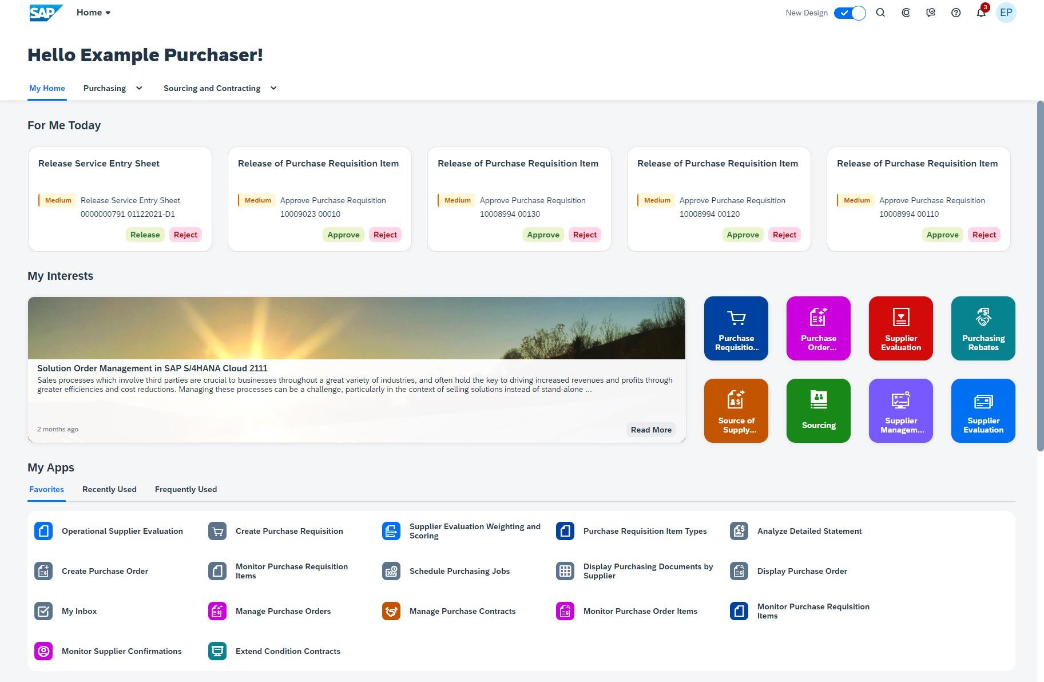
Task: Click Read More on the news article
Action: pyautogui.click(x=651, y=430)
